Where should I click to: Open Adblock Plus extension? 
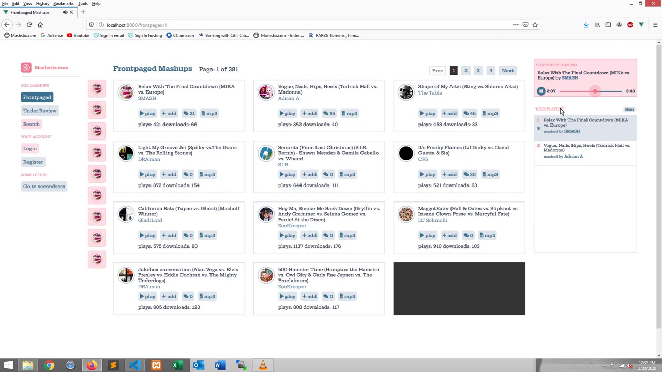(630, 25)
